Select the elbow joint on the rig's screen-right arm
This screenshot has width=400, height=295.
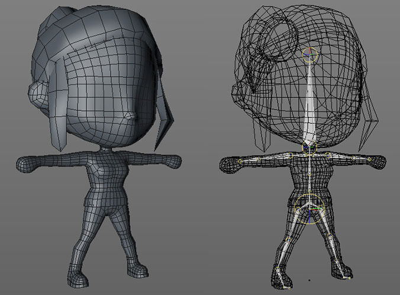point(353,158)
